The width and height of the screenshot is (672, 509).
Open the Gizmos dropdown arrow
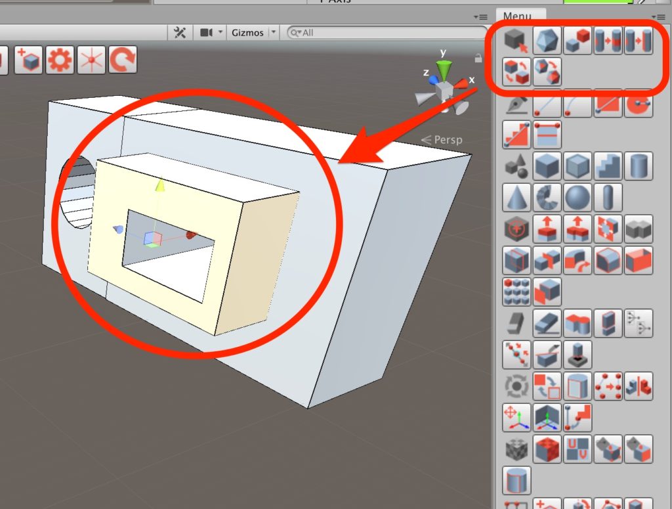point(274,33)
